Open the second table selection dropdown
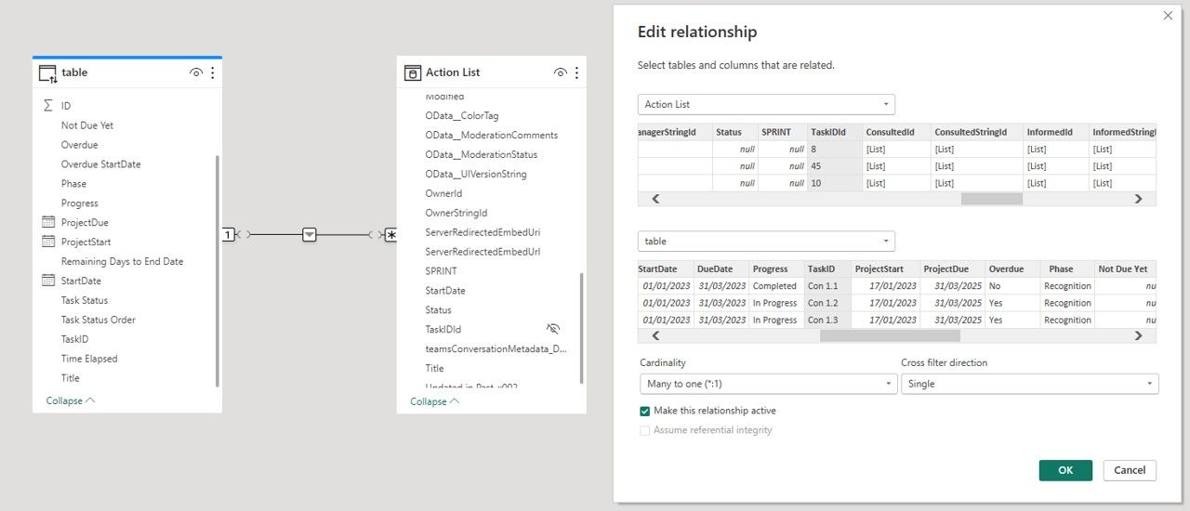Screen dimensions: 1190x511 point(766,241)
